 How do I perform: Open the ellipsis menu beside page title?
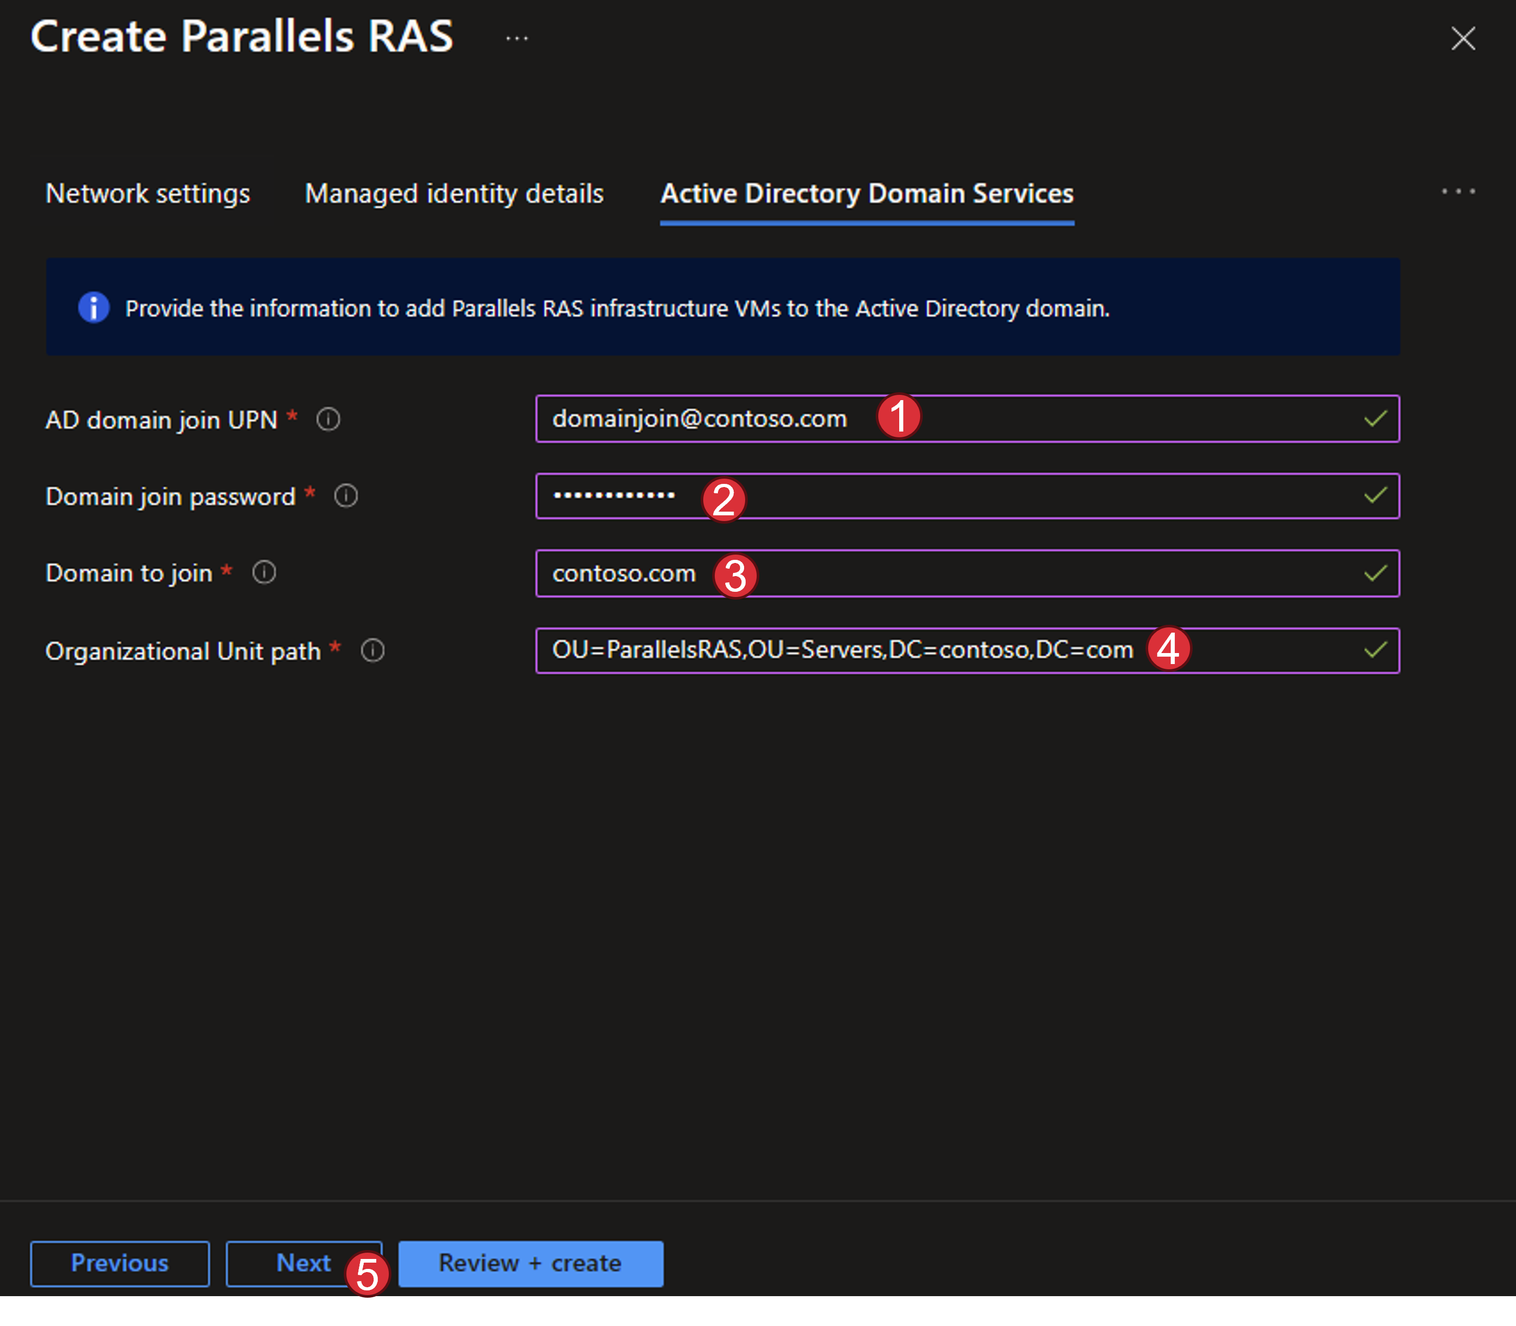(x=517, y=38)
